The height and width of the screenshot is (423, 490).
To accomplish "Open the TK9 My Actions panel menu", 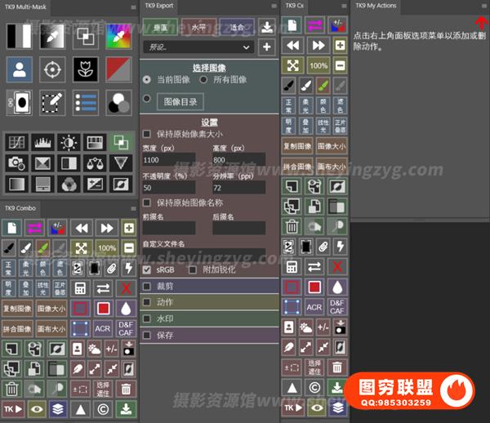I will 483,6.
